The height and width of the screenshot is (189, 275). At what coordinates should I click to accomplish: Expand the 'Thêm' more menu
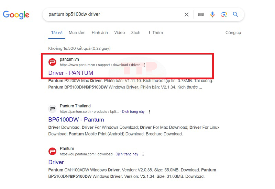(x=156, y=33)
